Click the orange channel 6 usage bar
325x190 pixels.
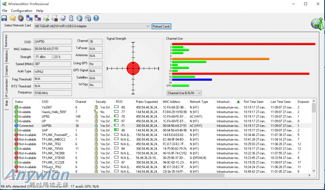(221, 59)
